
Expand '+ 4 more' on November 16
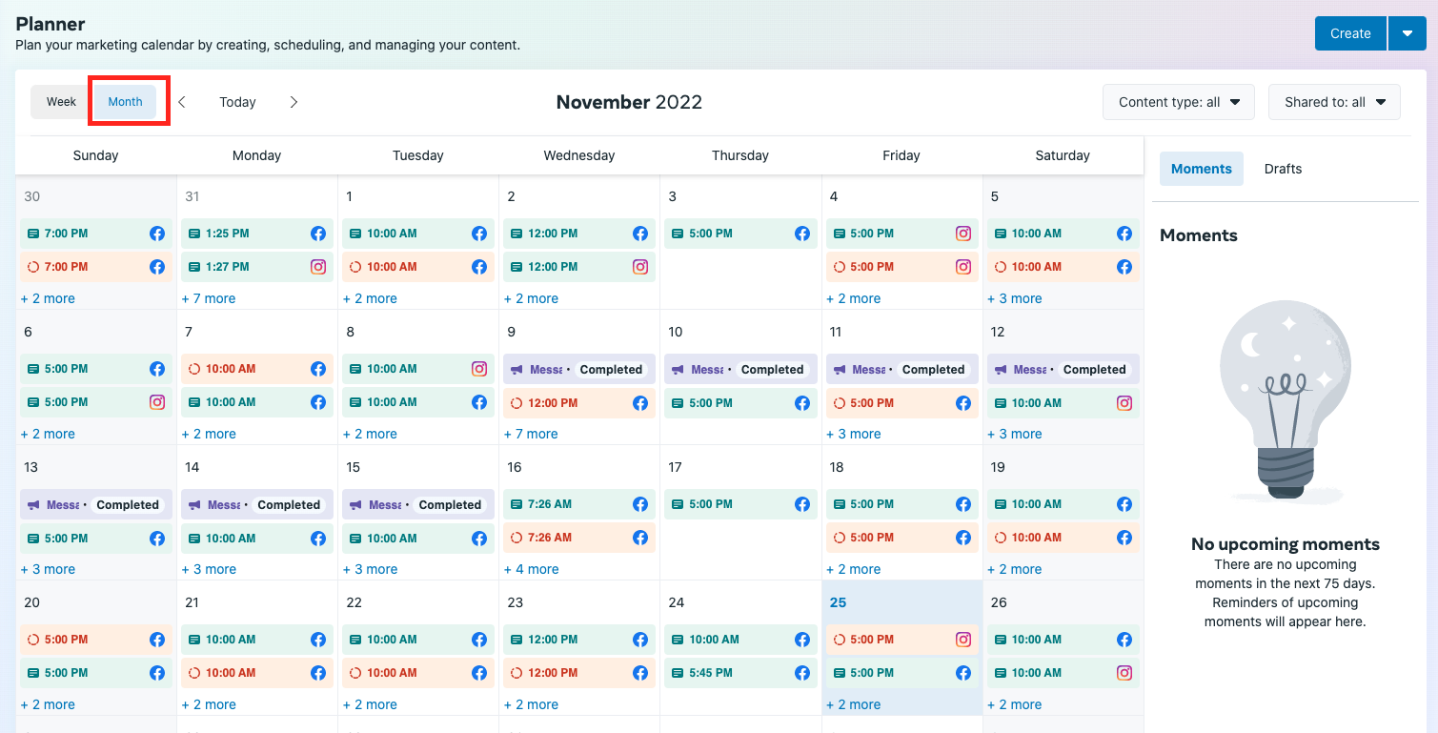click(x=531, y=569)
